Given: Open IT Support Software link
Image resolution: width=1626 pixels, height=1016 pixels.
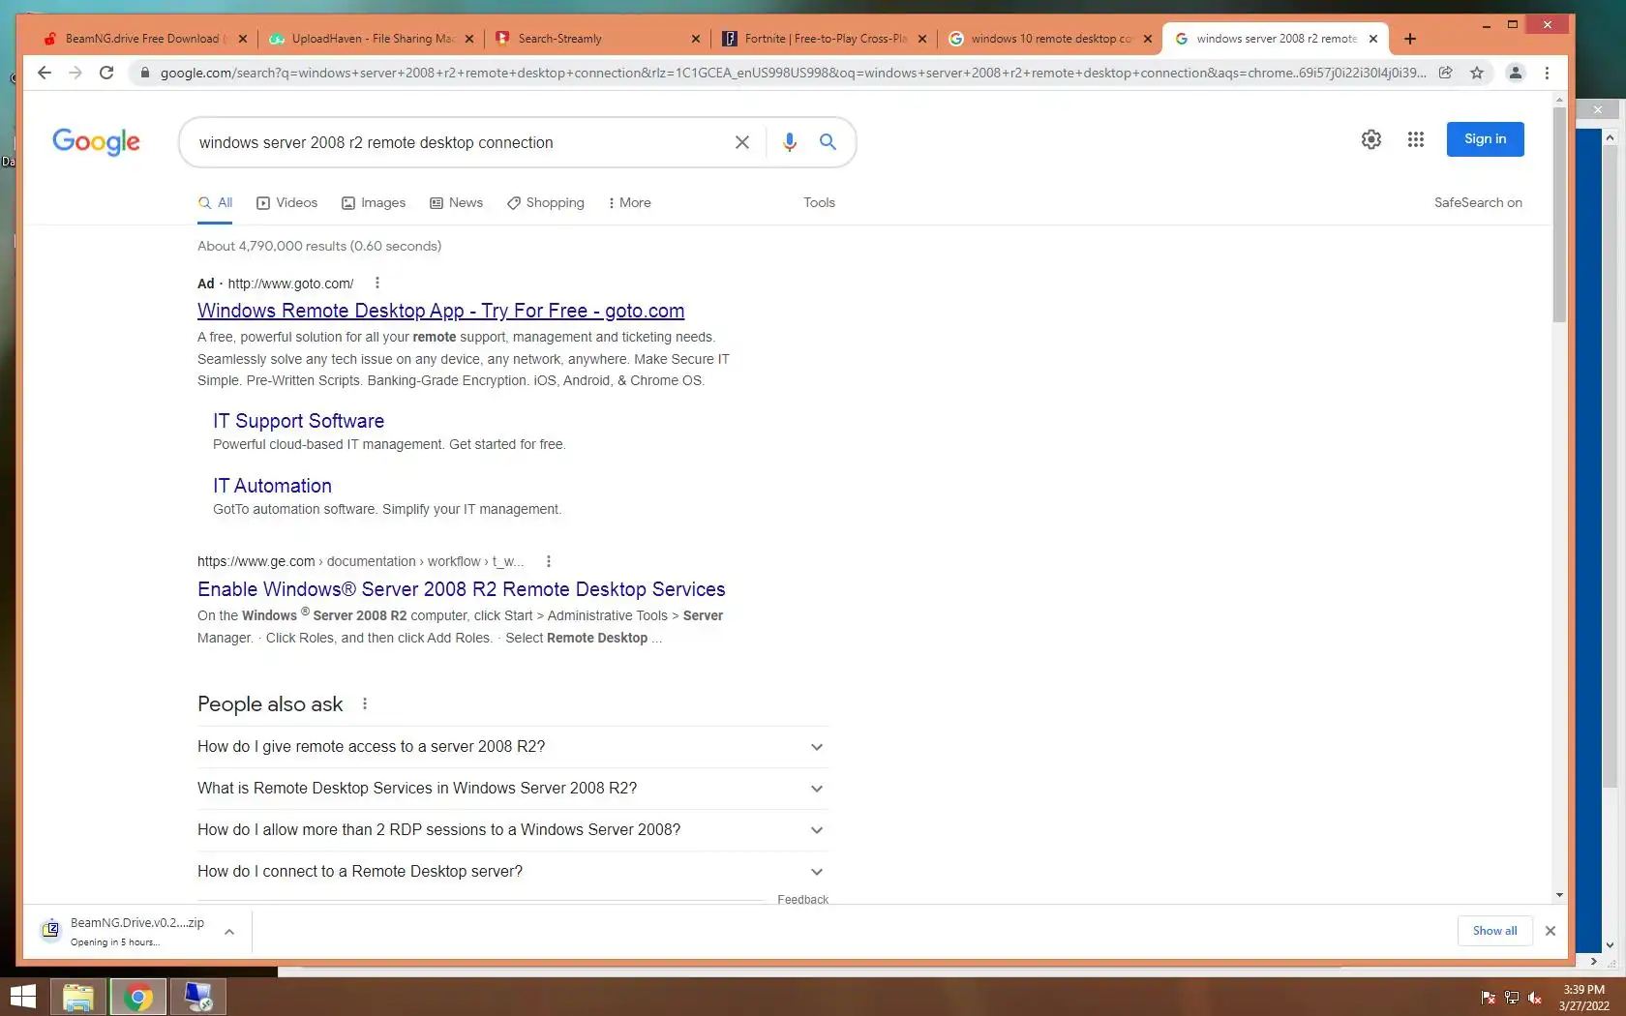Looking at the screenshot, I should (x=298, y=421).
